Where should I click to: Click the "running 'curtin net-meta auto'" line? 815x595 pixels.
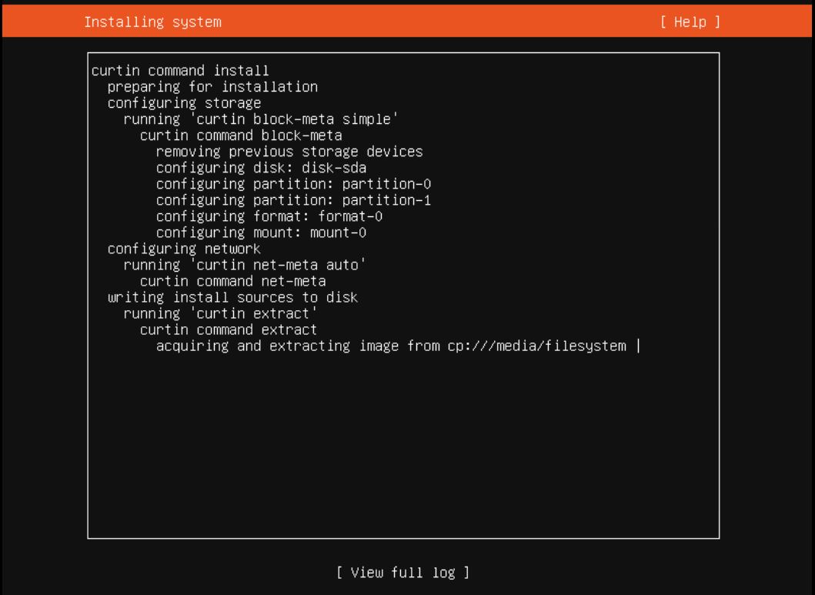pyautogui.click(x=245, y=265)
